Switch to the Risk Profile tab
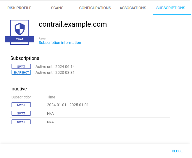The image size is (192, 158). [19, 8]
